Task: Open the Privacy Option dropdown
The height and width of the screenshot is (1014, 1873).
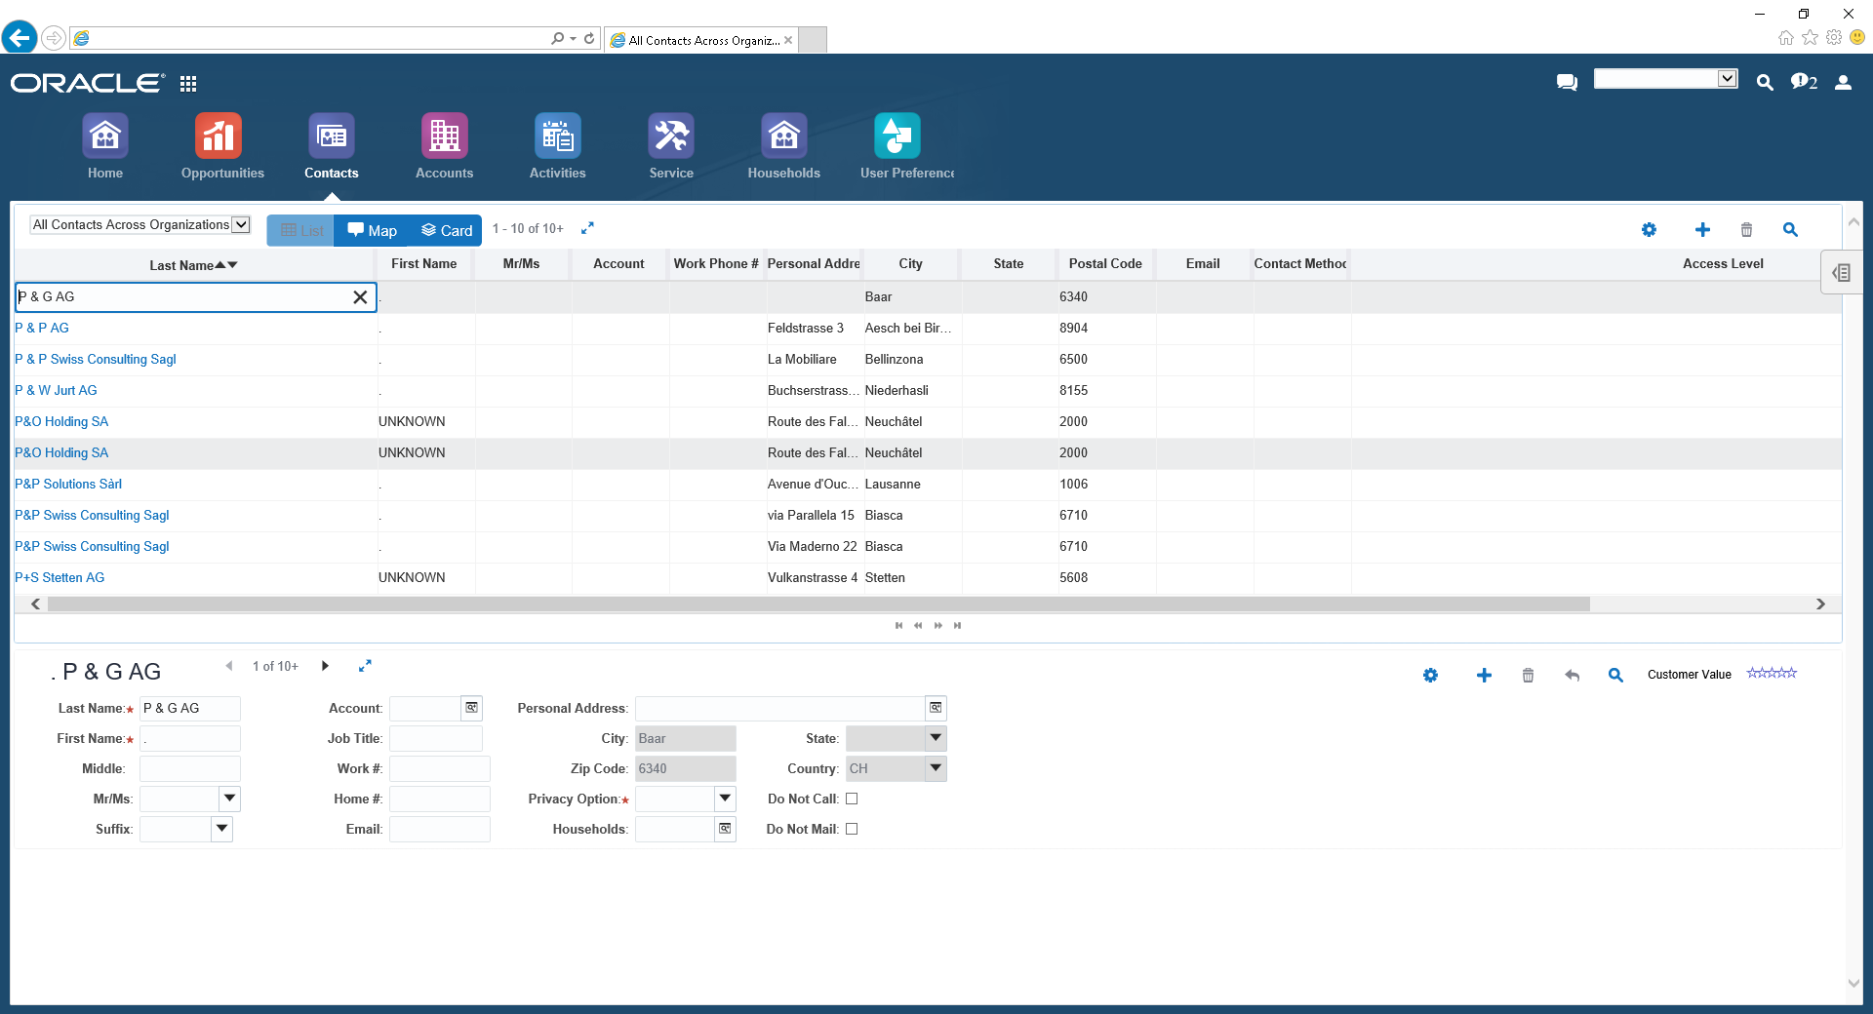Action: (x=725, y=799)
